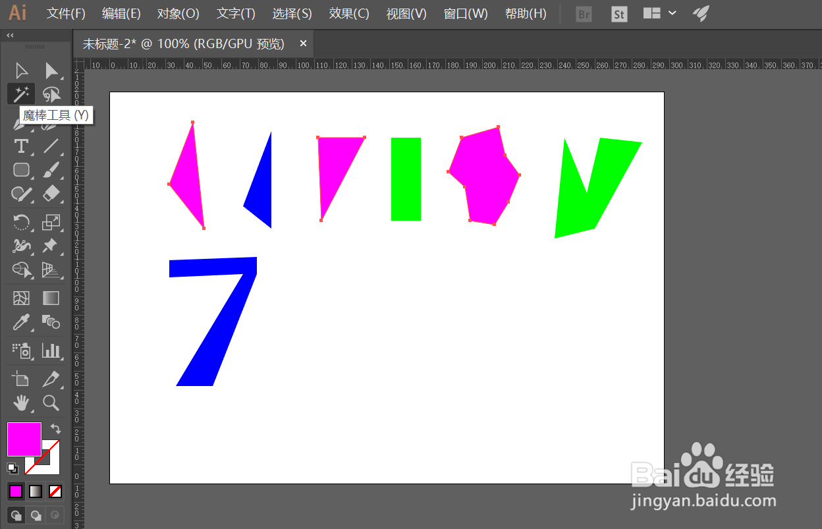This screenshot has height=529, width=822.
Task: Collapse the toolbar with double-arrow
Action: click(11, 35)
